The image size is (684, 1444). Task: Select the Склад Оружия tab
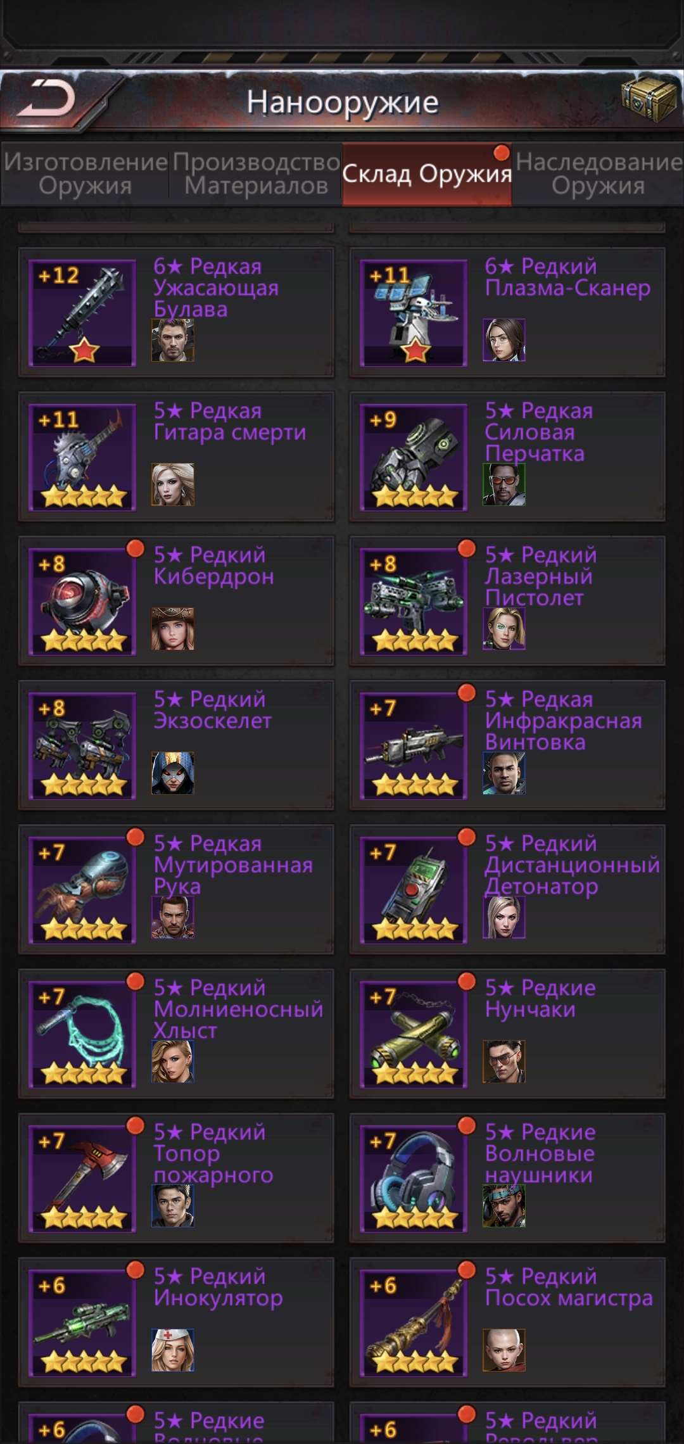click(427, 174)
